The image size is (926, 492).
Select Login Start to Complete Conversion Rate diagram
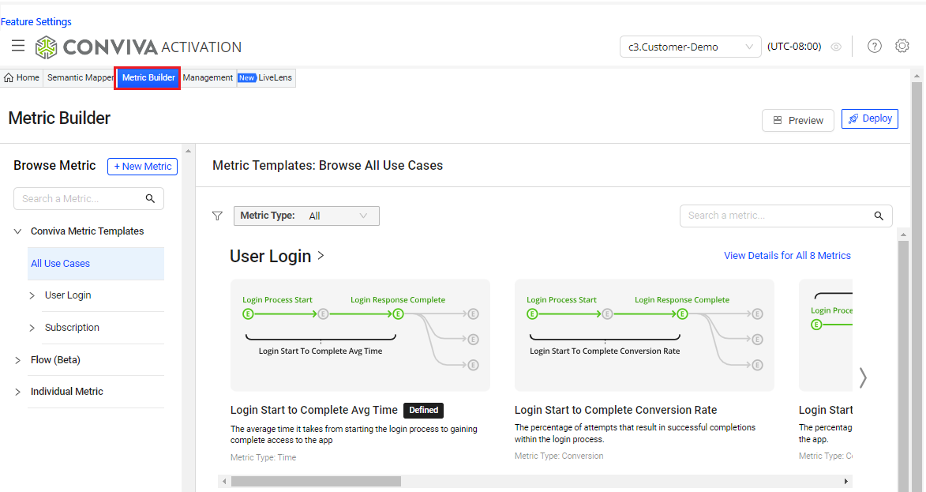pos(644,335)
